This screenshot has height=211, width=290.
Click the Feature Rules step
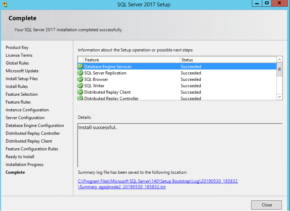[x=18, y=102]
